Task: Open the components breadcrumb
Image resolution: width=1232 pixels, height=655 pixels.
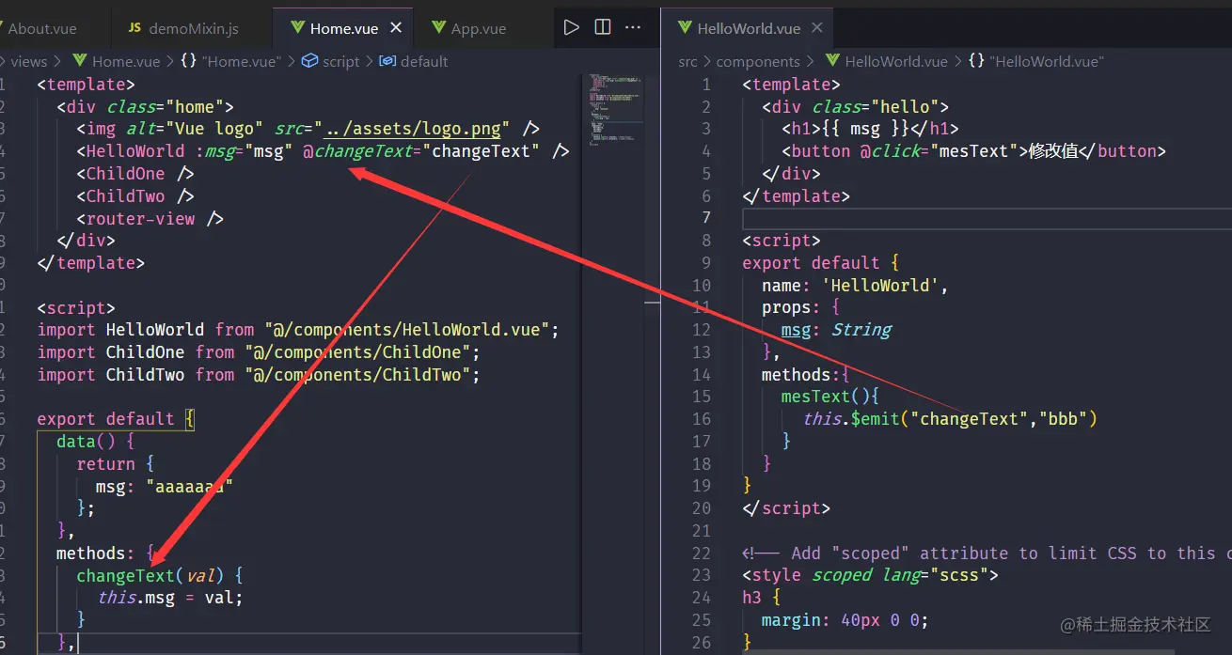Action: [758, 61]
